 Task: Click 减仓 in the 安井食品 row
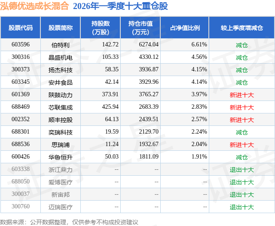(x=241, y=82)
